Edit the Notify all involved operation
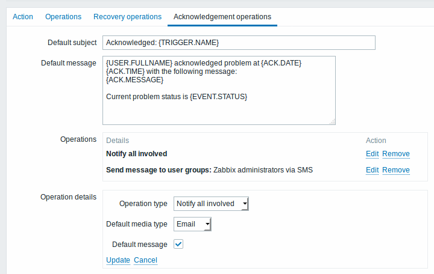 point(372,154)
